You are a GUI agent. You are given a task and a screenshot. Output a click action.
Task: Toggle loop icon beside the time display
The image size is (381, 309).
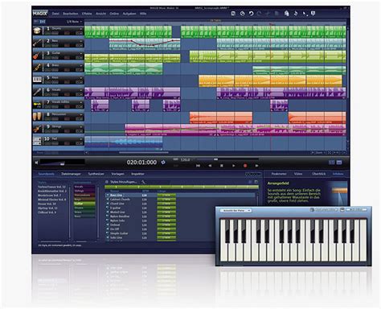click(163, 163)
